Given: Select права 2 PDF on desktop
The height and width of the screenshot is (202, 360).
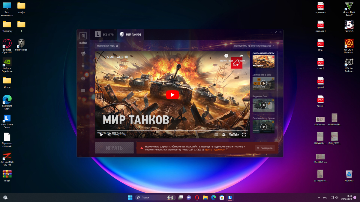Looking at the screenshot, I should point(320,82).
